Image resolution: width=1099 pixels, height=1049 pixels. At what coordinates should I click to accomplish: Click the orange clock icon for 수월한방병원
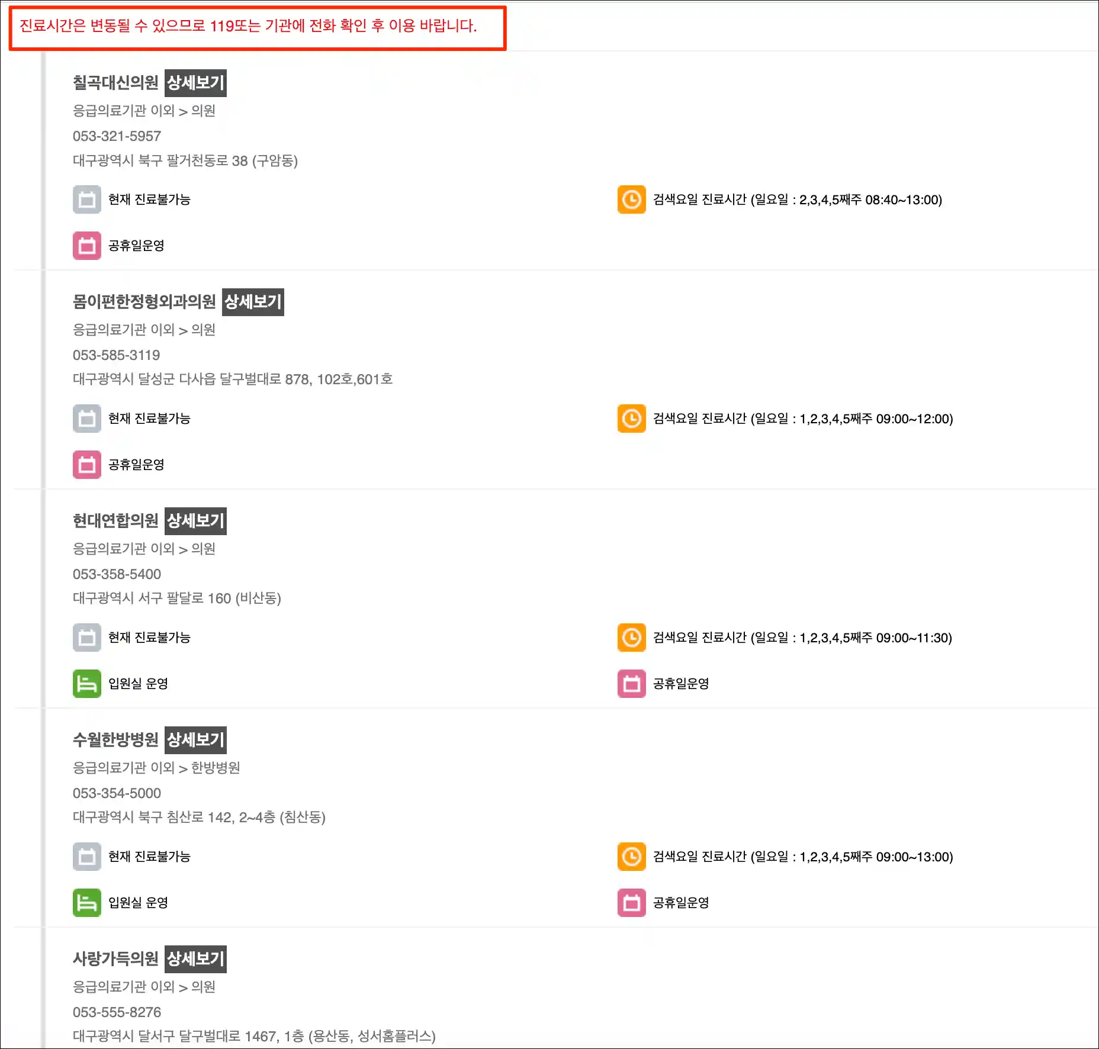[x=631, y=857]
